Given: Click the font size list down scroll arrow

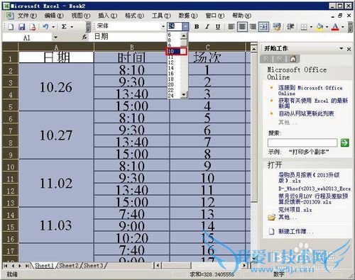Looking at the screenshot, I should click(184, 95).
